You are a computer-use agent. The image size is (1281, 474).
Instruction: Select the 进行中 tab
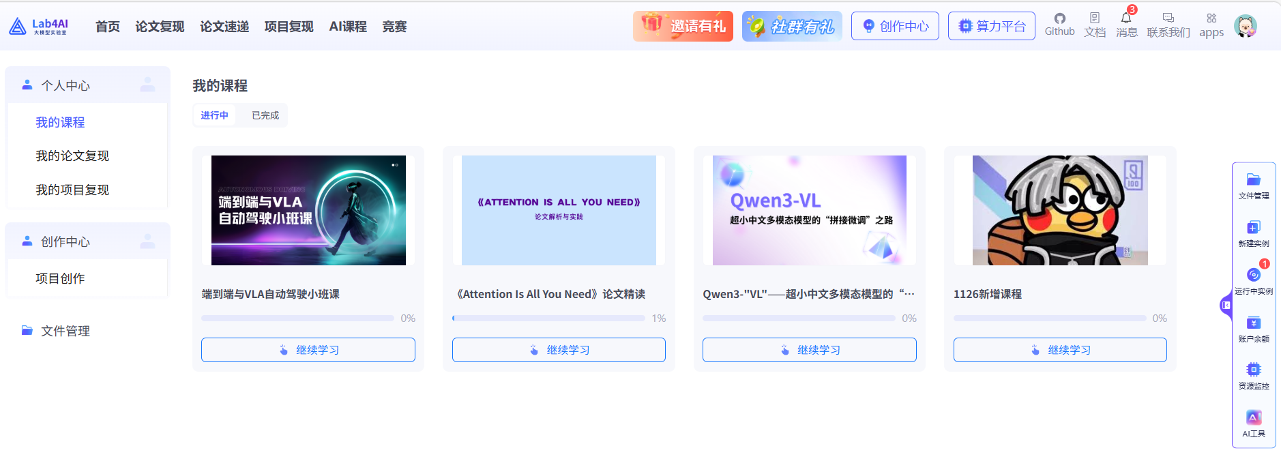[214, 115]
